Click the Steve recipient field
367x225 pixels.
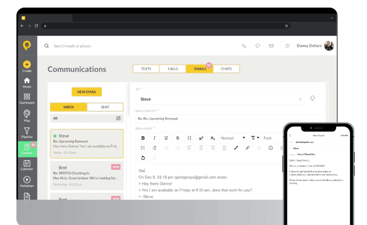[220, 99]
